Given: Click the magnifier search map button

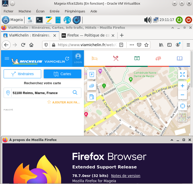Looking at the screenshot, I should pos(75,92).
